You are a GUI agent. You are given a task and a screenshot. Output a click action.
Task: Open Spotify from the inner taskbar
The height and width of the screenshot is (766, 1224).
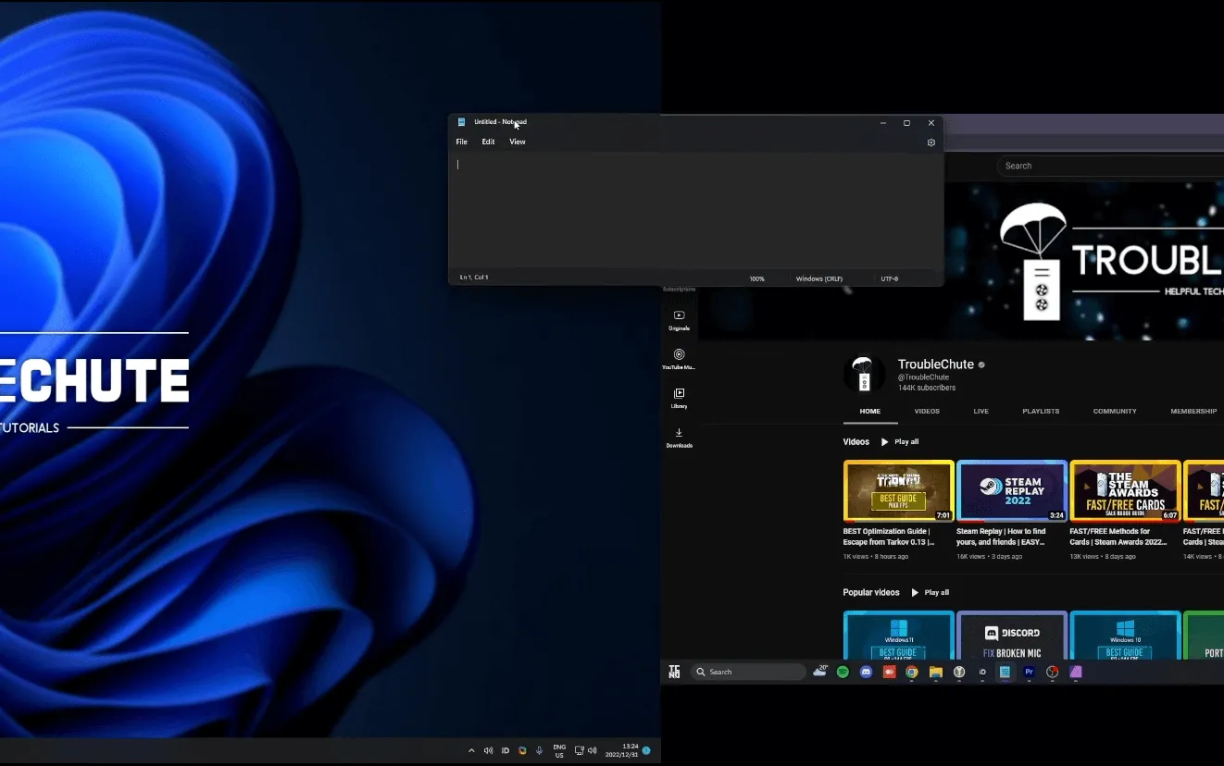click(843, 673)
